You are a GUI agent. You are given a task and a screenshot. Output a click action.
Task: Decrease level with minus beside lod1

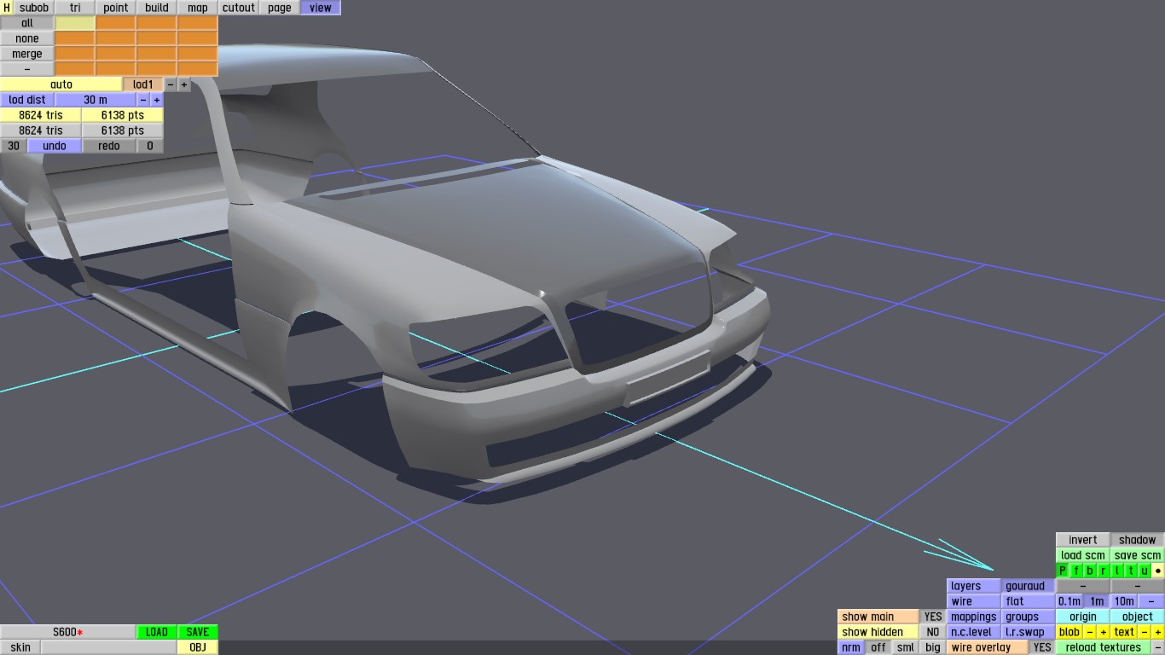point(171,84)
